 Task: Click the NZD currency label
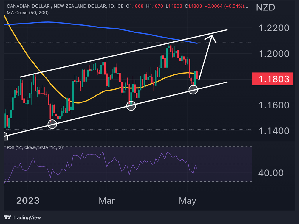[x=265, y=7]
